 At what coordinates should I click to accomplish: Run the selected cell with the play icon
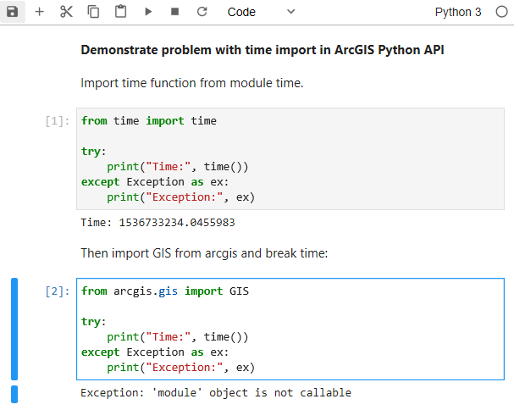tap(148, 12)
